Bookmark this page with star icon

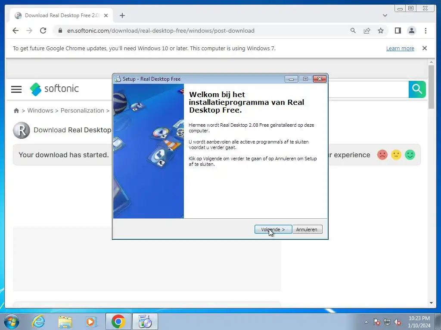381,31
